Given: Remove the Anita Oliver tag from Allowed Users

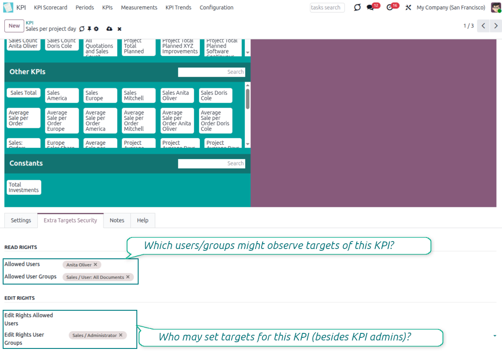Looking at the screenshot, I should tap(96, 265).
